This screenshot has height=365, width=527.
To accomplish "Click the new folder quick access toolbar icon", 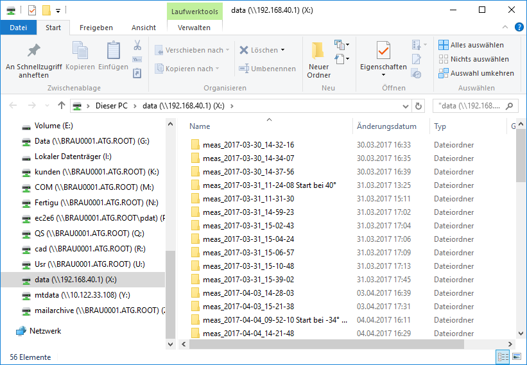I will tap(46, 10).
